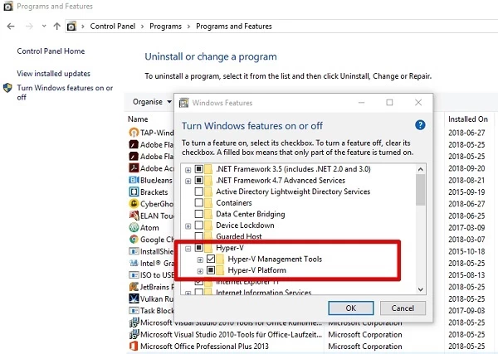Click the address bar Control Panel icon
The width and height of the screenshot is (498, 354).
[x=71, y=26]
